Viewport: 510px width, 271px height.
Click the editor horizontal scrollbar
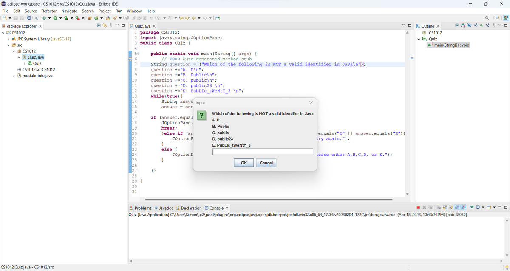coord(269,200)
